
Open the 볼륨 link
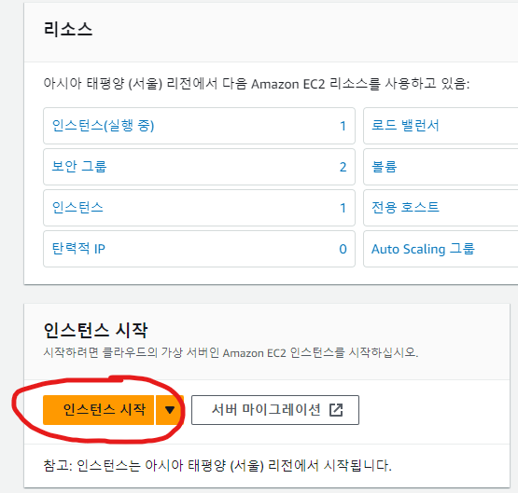[385, 167]
